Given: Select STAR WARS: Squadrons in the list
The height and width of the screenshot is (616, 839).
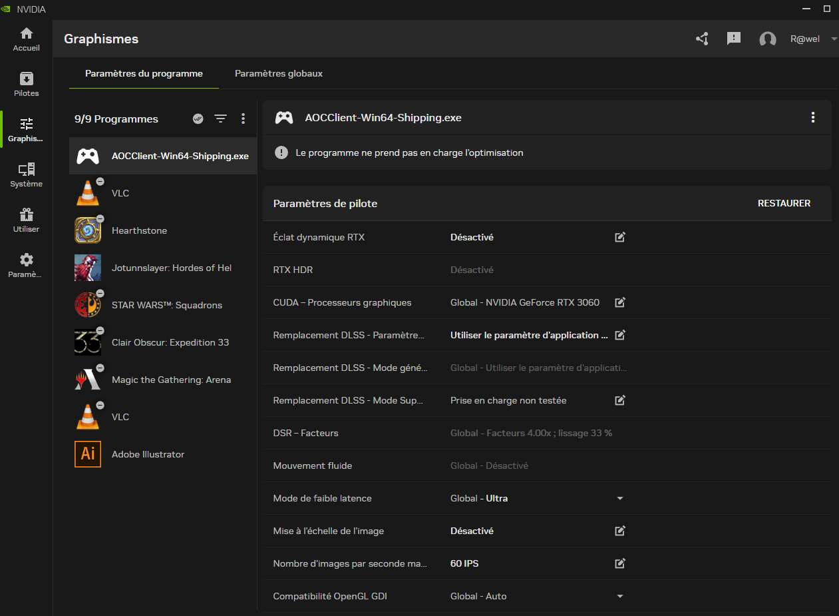Looking at the screenshot, I should coord(163,305).
